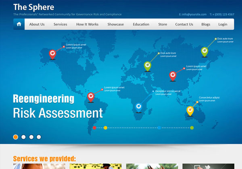Click the red dot on dotted timeline
This screenshot has width=242, height=169.
[x=94, y=128]
